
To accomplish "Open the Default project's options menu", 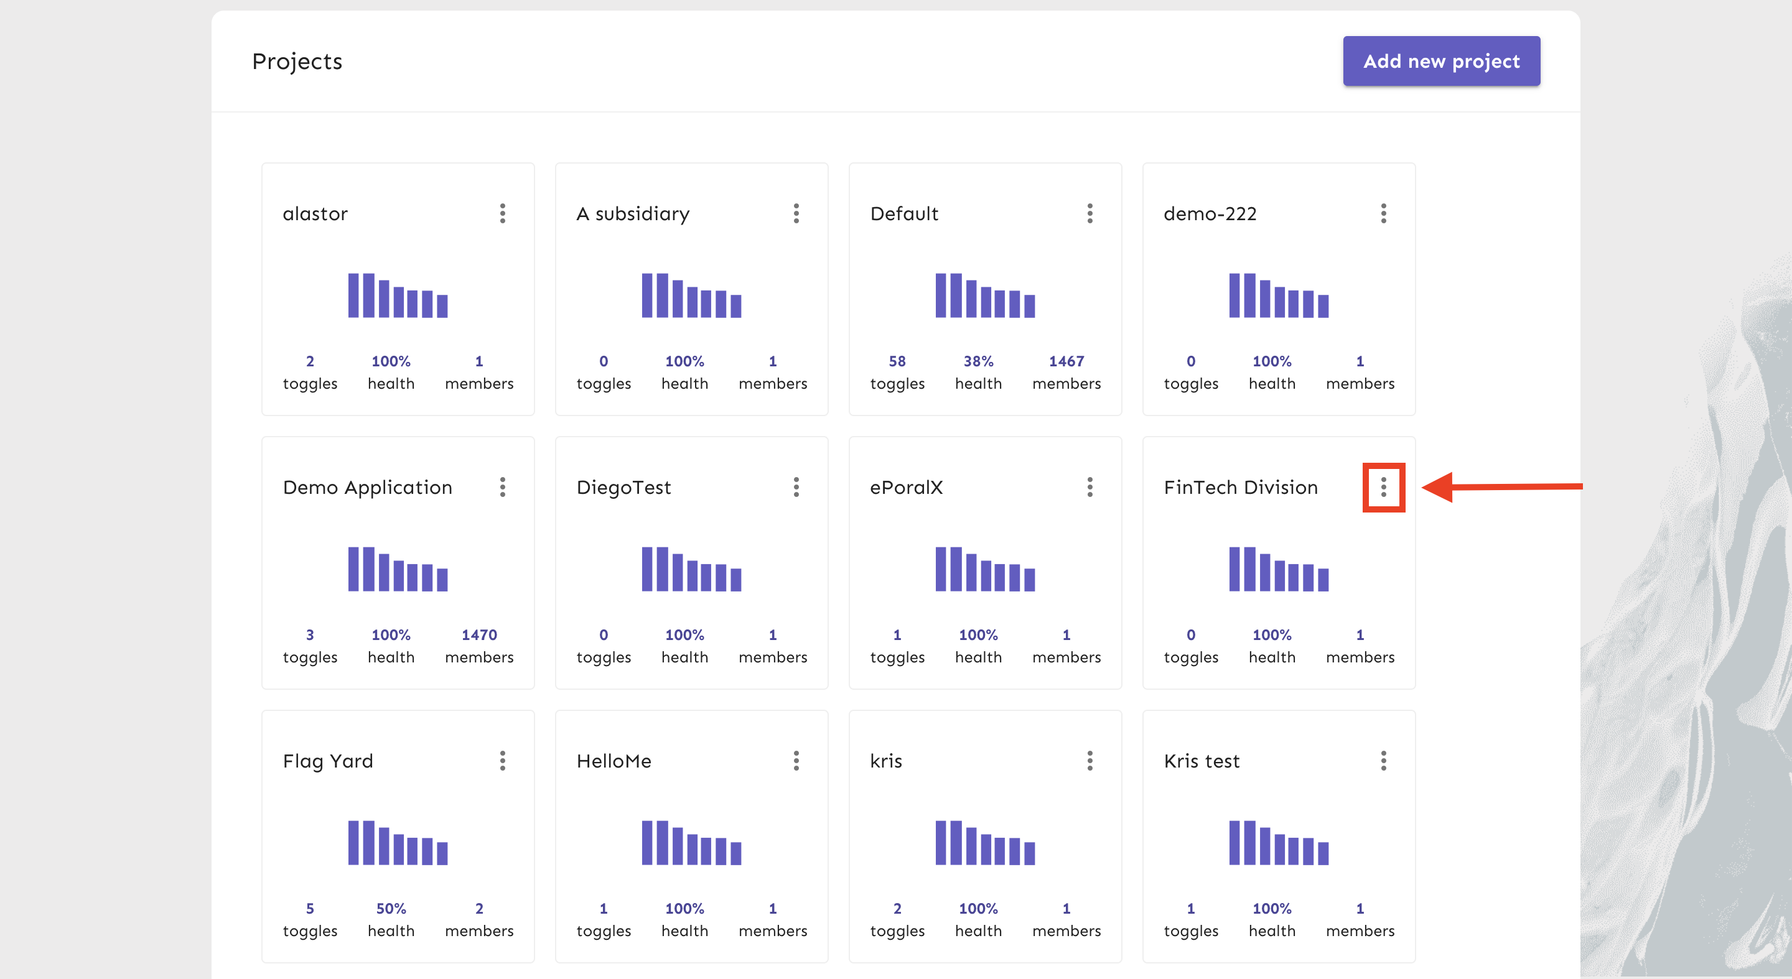I will (x=1090, y=213).
